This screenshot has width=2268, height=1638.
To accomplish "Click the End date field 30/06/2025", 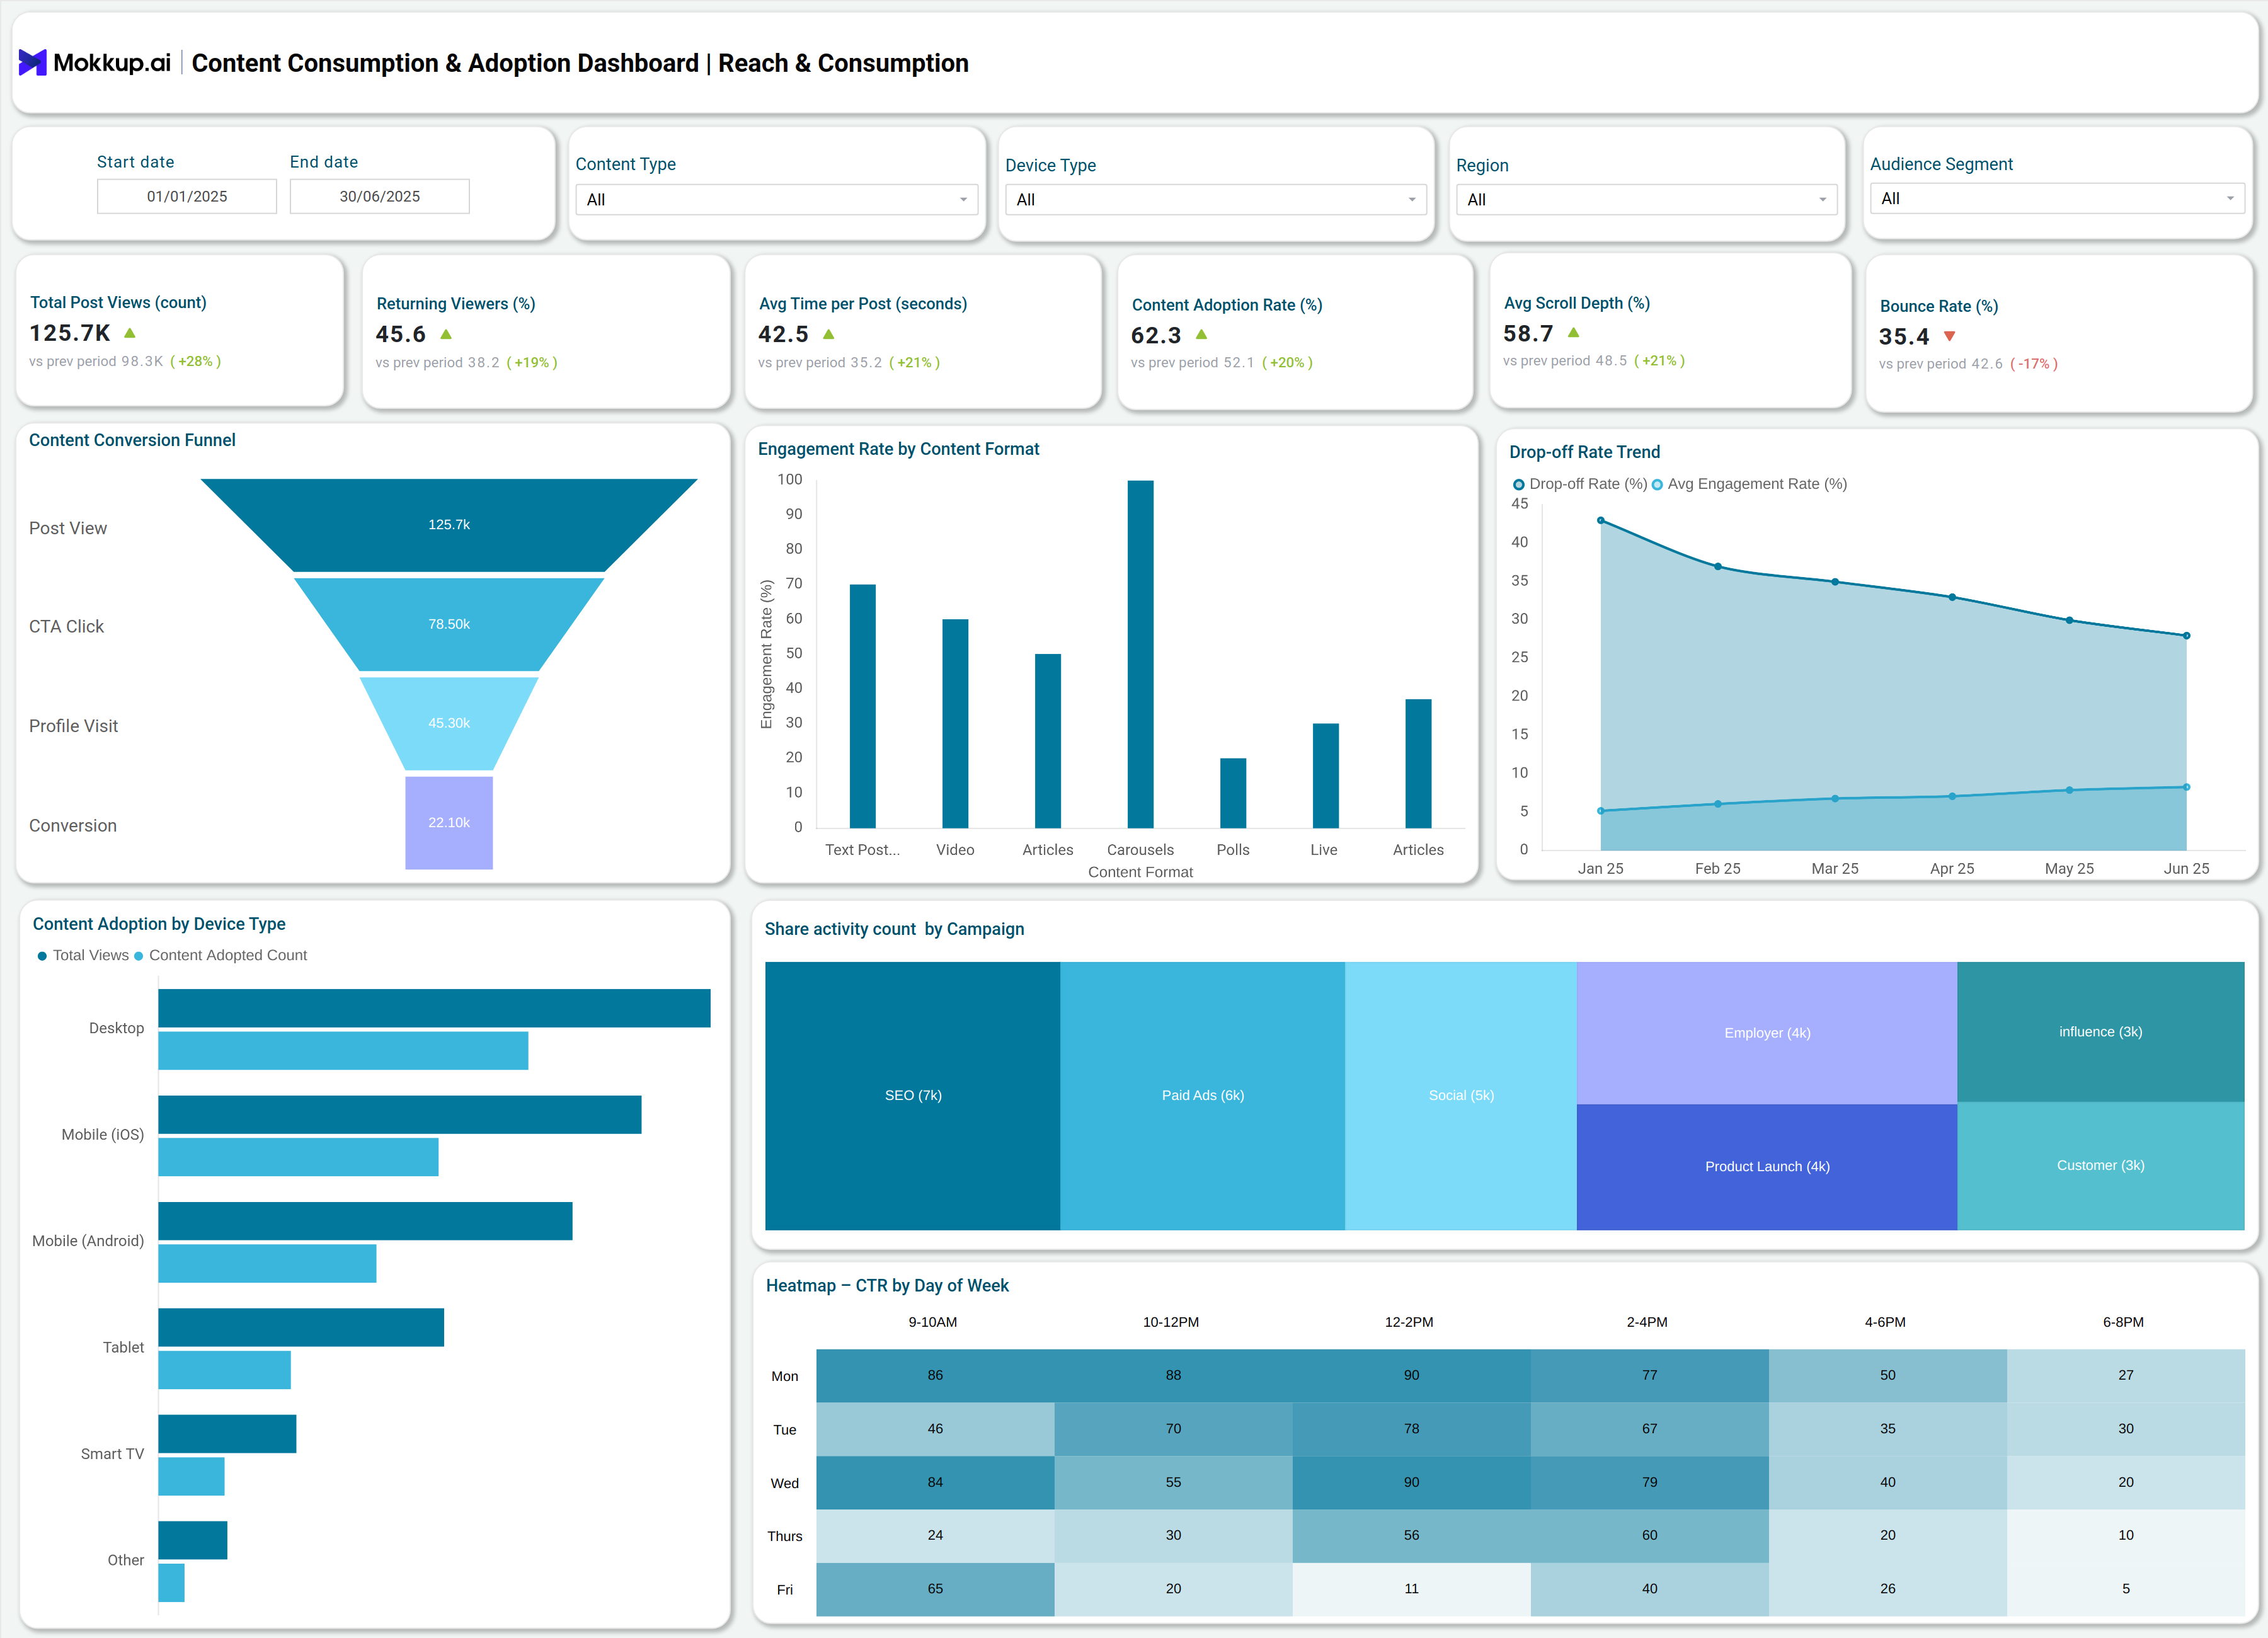I will (x=379, y=196).
